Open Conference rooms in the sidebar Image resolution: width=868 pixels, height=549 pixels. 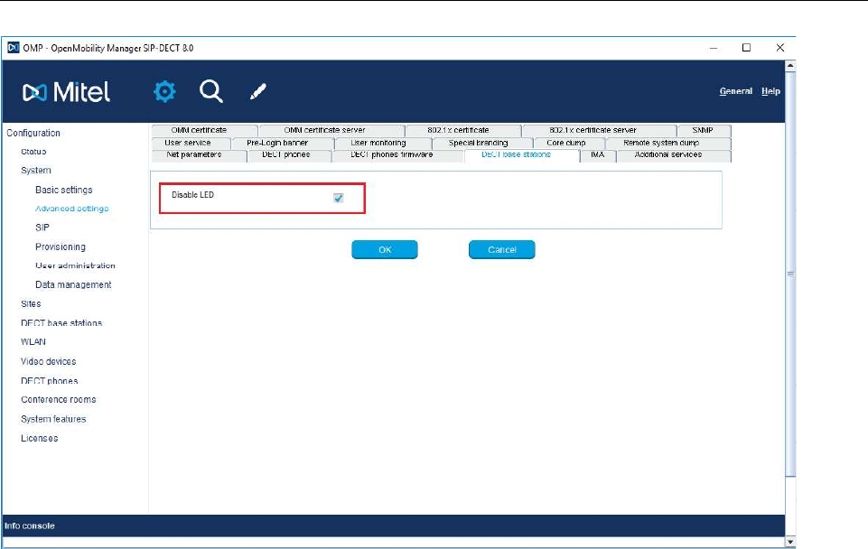tap(58, 400)
